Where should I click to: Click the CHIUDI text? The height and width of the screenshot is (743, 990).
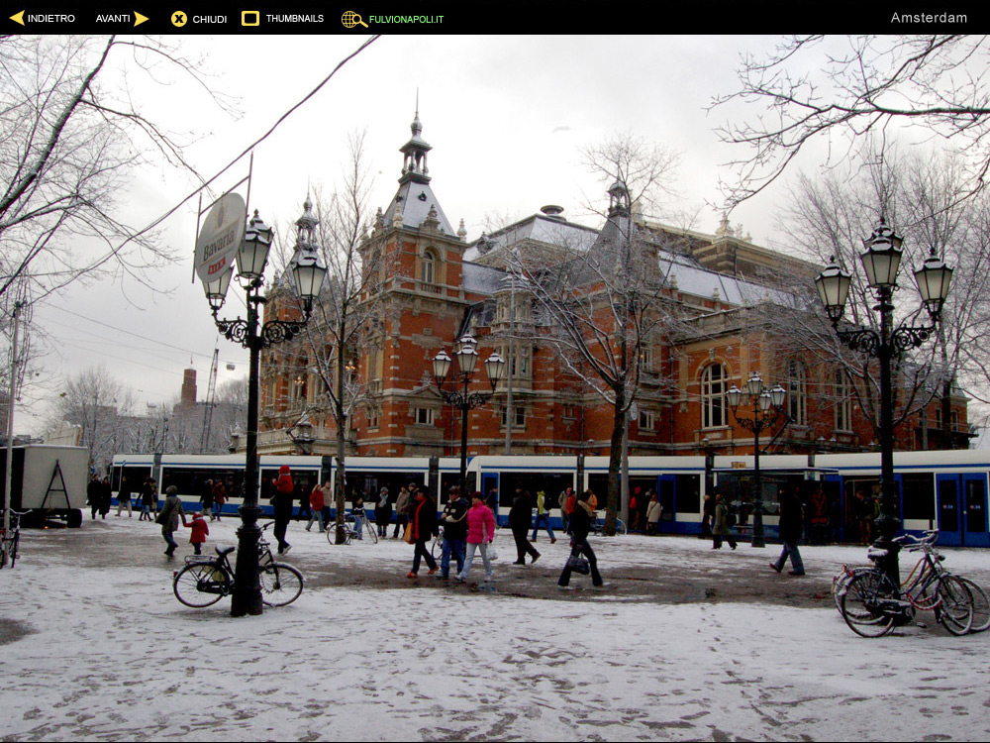click(210, 19)
